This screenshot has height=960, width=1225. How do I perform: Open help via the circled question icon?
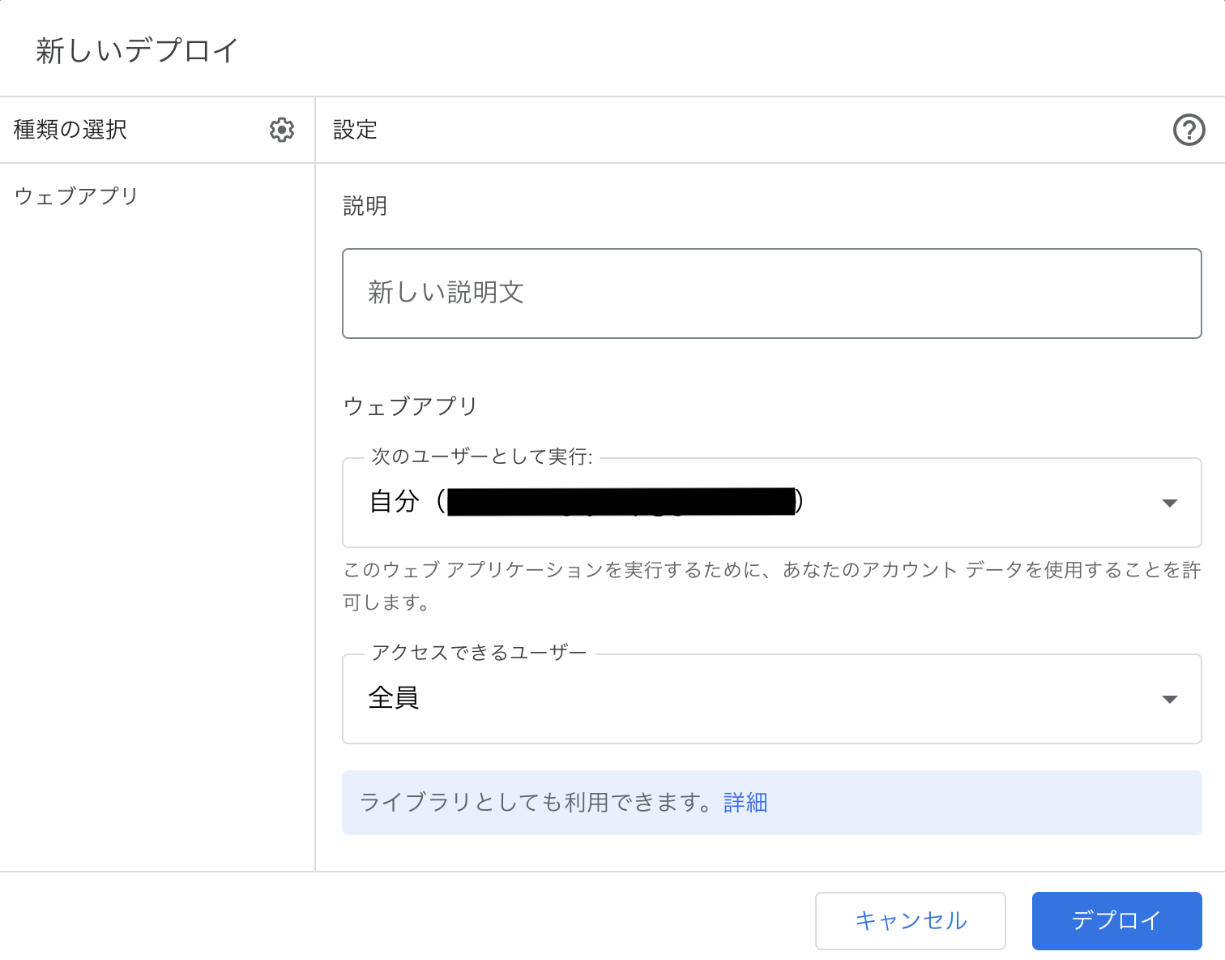coord(1188,129)
